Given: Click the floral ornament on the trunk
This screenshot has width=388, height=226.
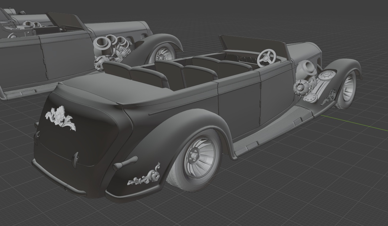Looking at the screenshot, I should click(61, 118).
